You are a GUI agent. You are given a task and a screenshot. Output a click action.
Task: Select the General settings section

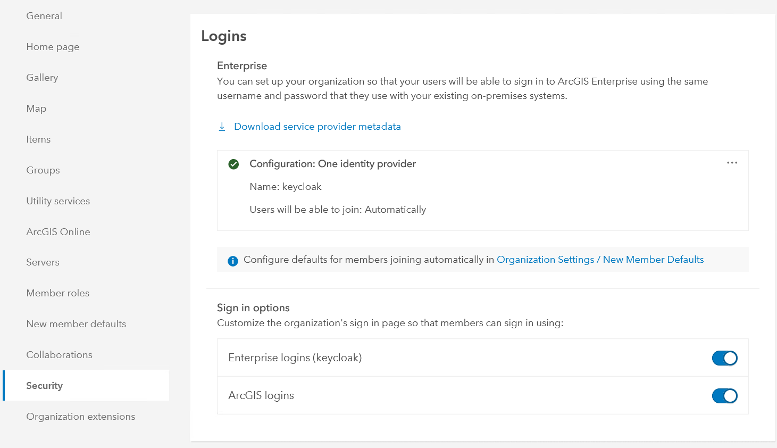pos(44,15)
